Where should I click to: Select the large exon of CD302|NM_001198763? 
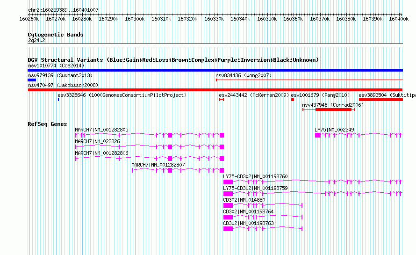click(x=228, y=229)
